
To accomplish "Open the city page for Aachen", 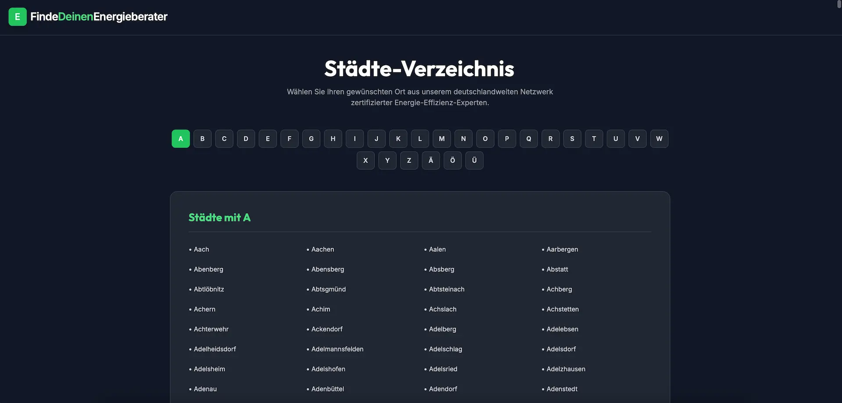I will [322, 249].
